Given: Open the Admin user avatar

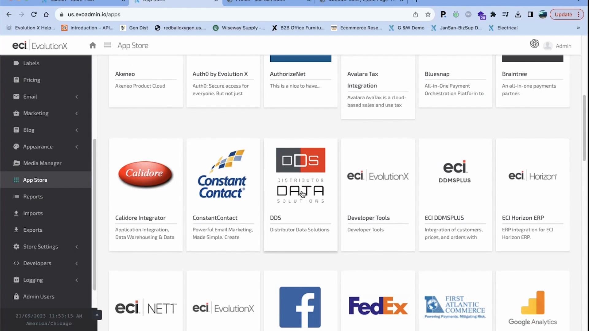Looking at the screenshot, I should [x=548, y=46].
